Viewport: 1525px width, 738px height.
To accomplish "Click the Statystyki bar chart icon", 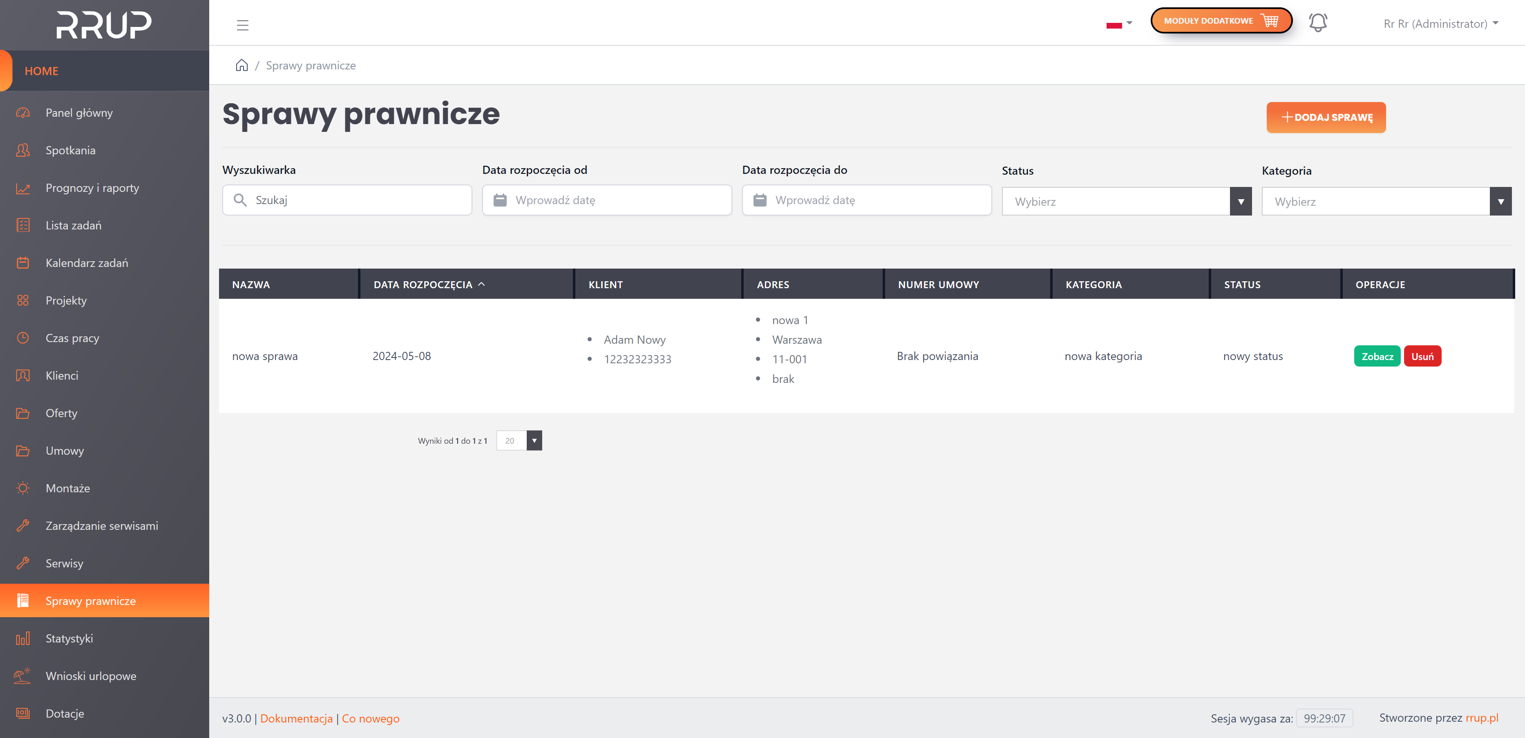I will pos(23,638).
